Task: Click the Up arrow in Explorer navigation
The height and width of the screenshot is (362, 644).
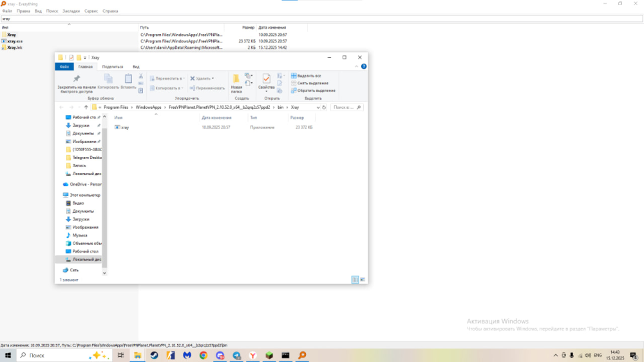Action: [86, 107]
